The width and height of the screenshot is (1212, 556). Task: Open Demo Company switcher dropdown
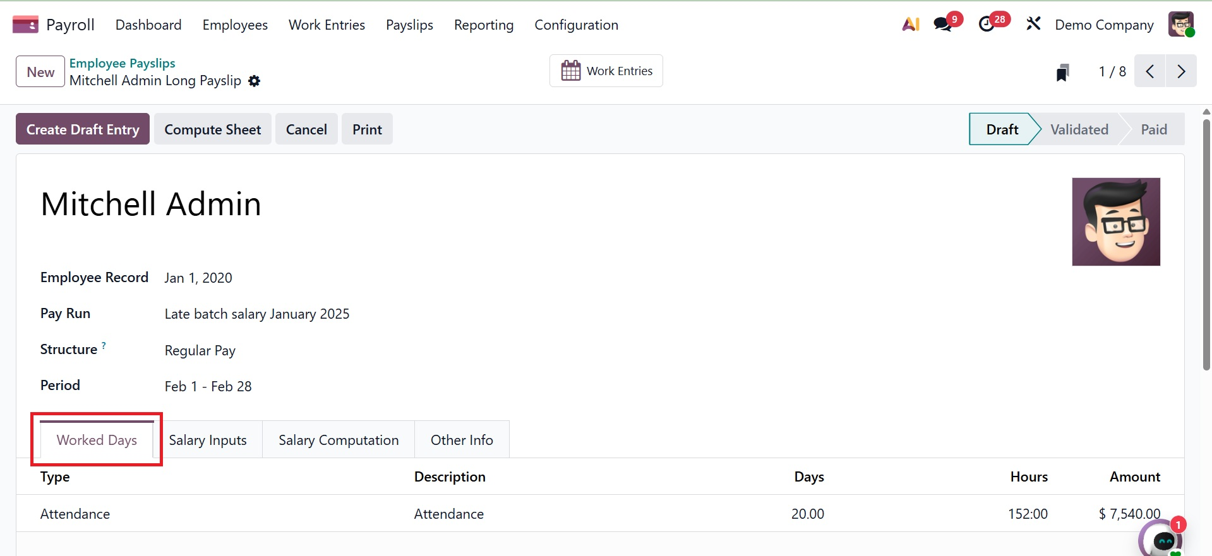[x=1104, y=25]
